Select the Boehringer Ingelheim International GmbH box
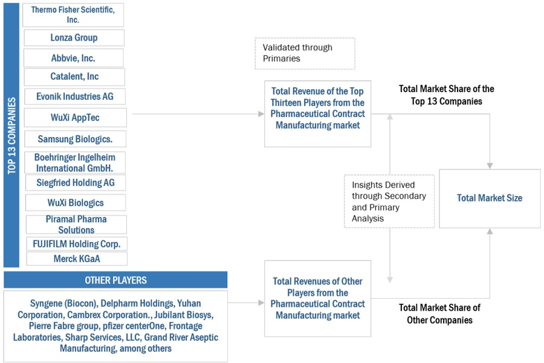Image resolution: width=544 pixels, height=363 pixels. (x=75, y=163)
